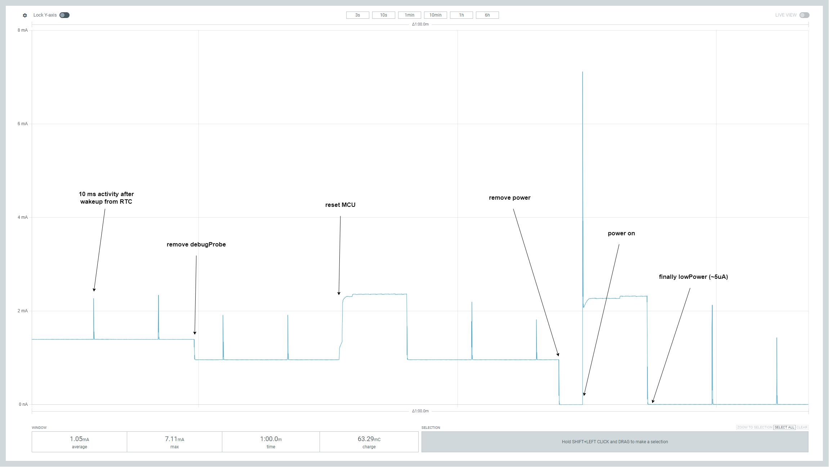The image size is (829, 467).
Task: Click the 63.29 mC charge readout
Action: coord(369,442)
